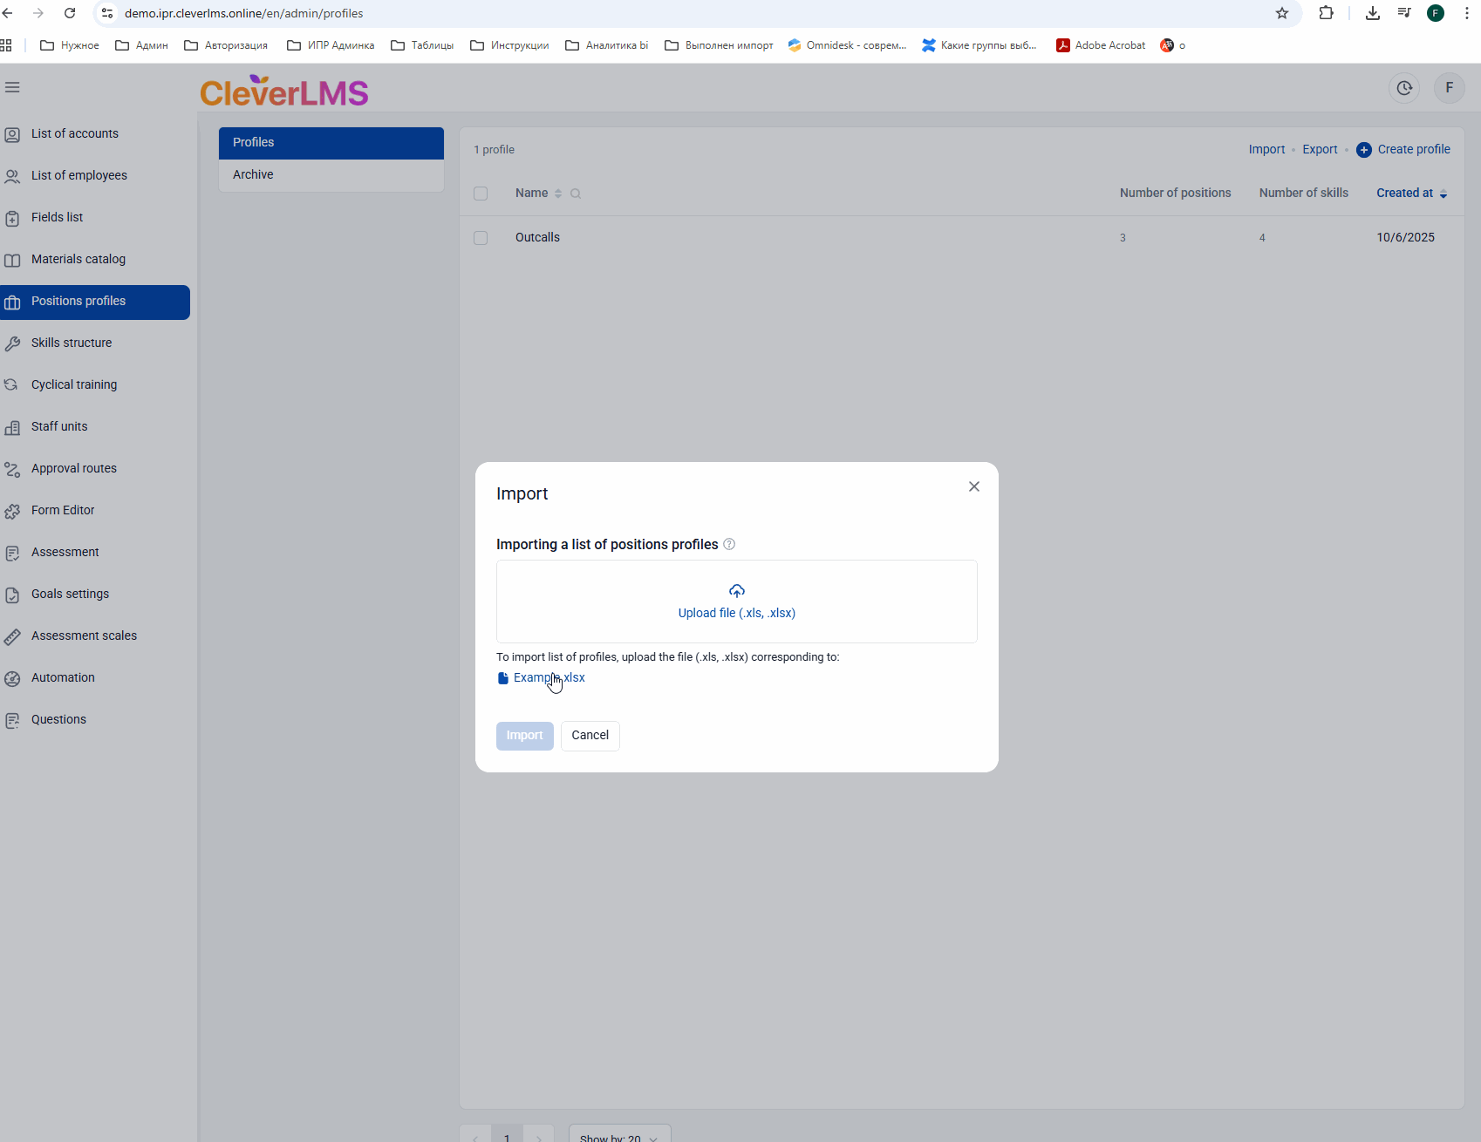Click Create profile link
The width and height of the screenshot is (1481, 1142).
[1414, 150]
